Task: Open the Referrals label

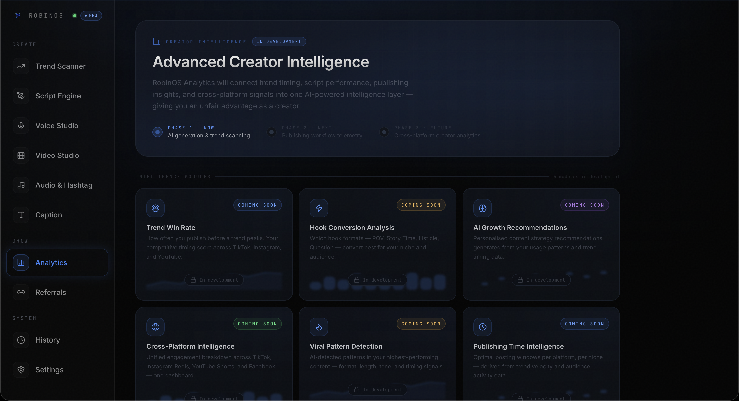Action: pyautogui.click(x=51, y=292)
